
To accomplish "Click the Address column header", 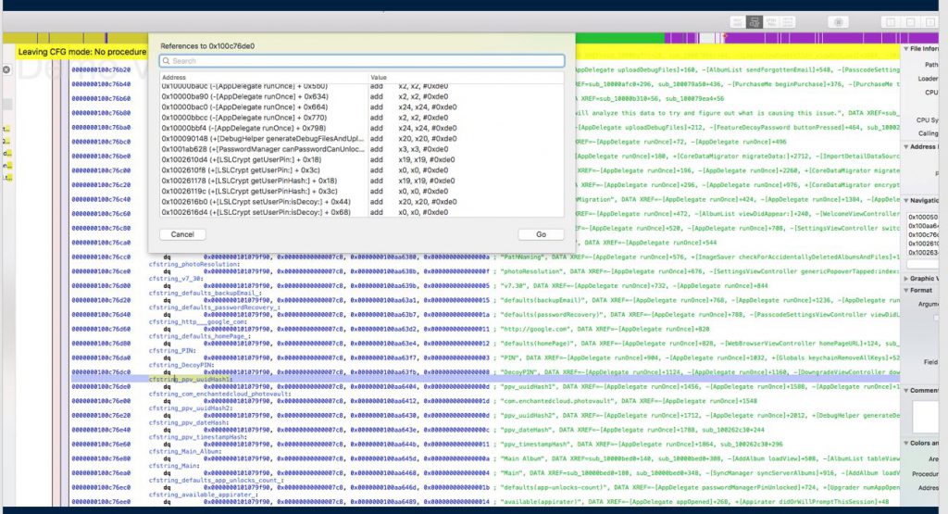I will (x=173, y=77).
